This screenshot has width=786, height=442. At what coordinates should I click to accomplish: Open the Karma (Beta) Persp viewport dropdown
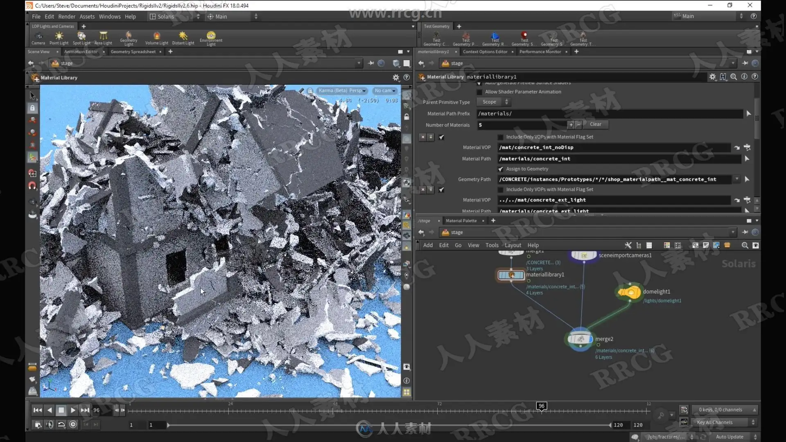[x=342, y=90]
